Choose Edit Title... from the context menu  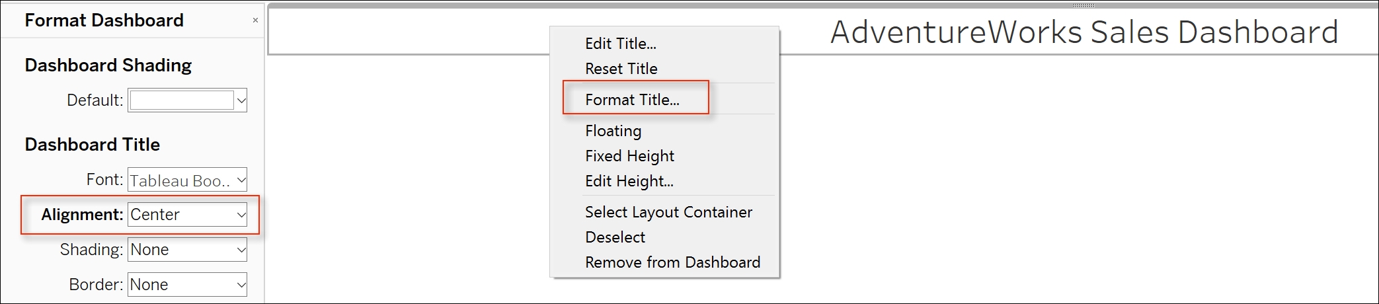pyautogui.click(x=620, y=44)
